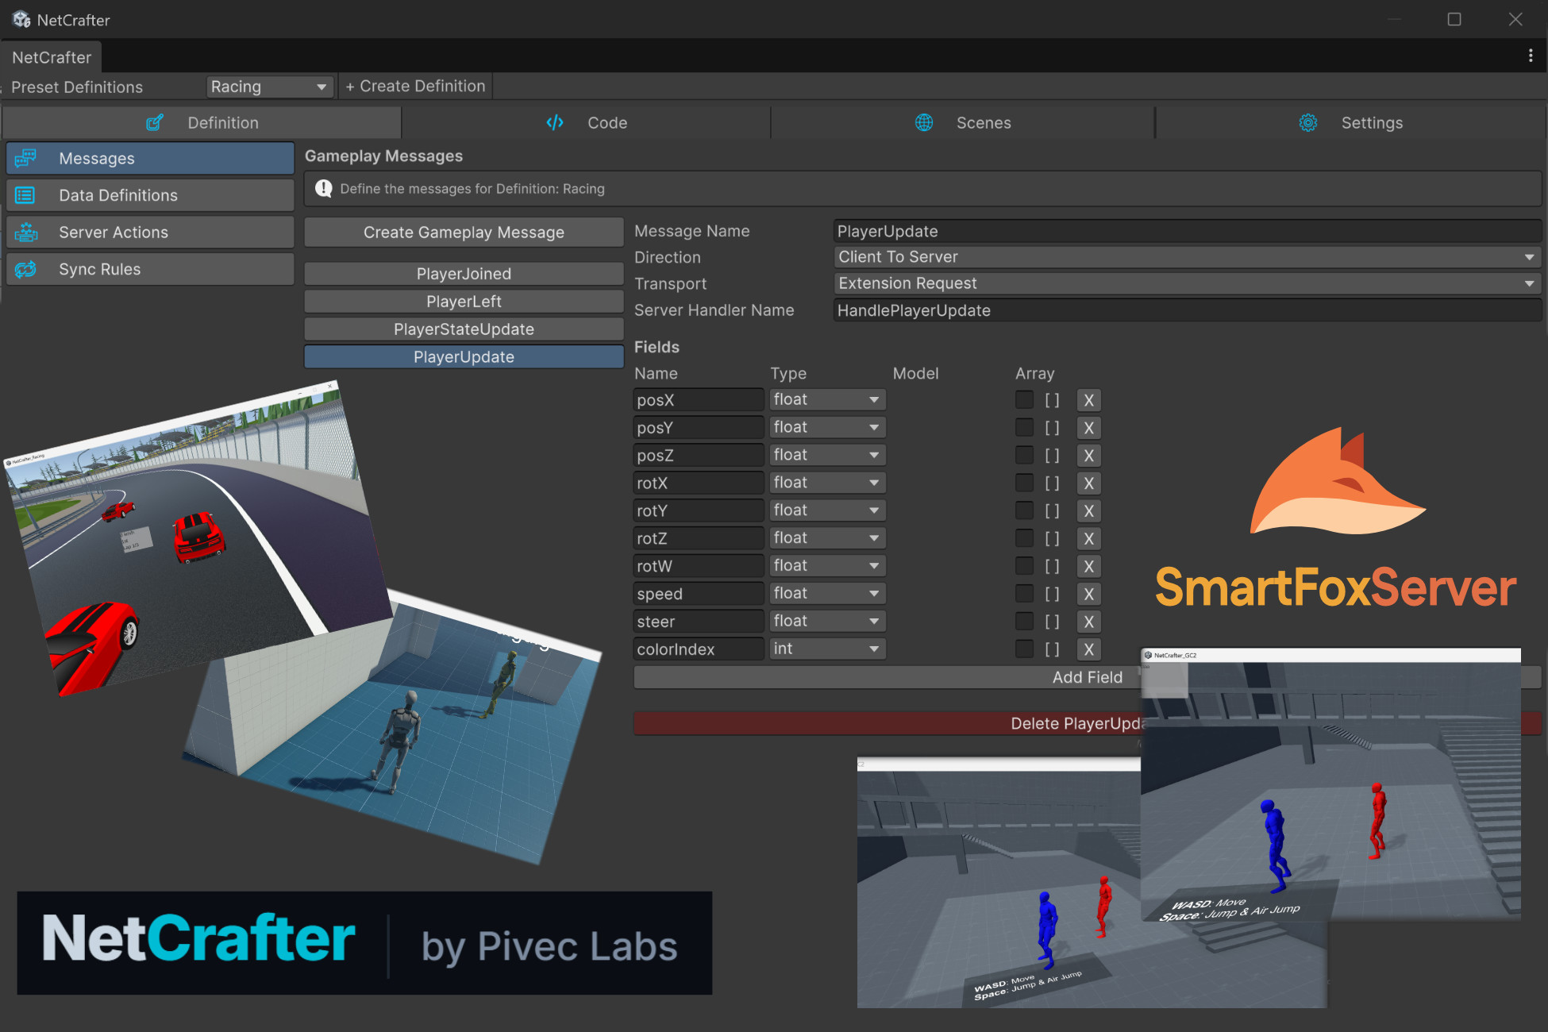Click the steer field name box
Image resolution: width=1548 pixels, height=1032 pixels.
pyautogui.click(x=699, y=622)
